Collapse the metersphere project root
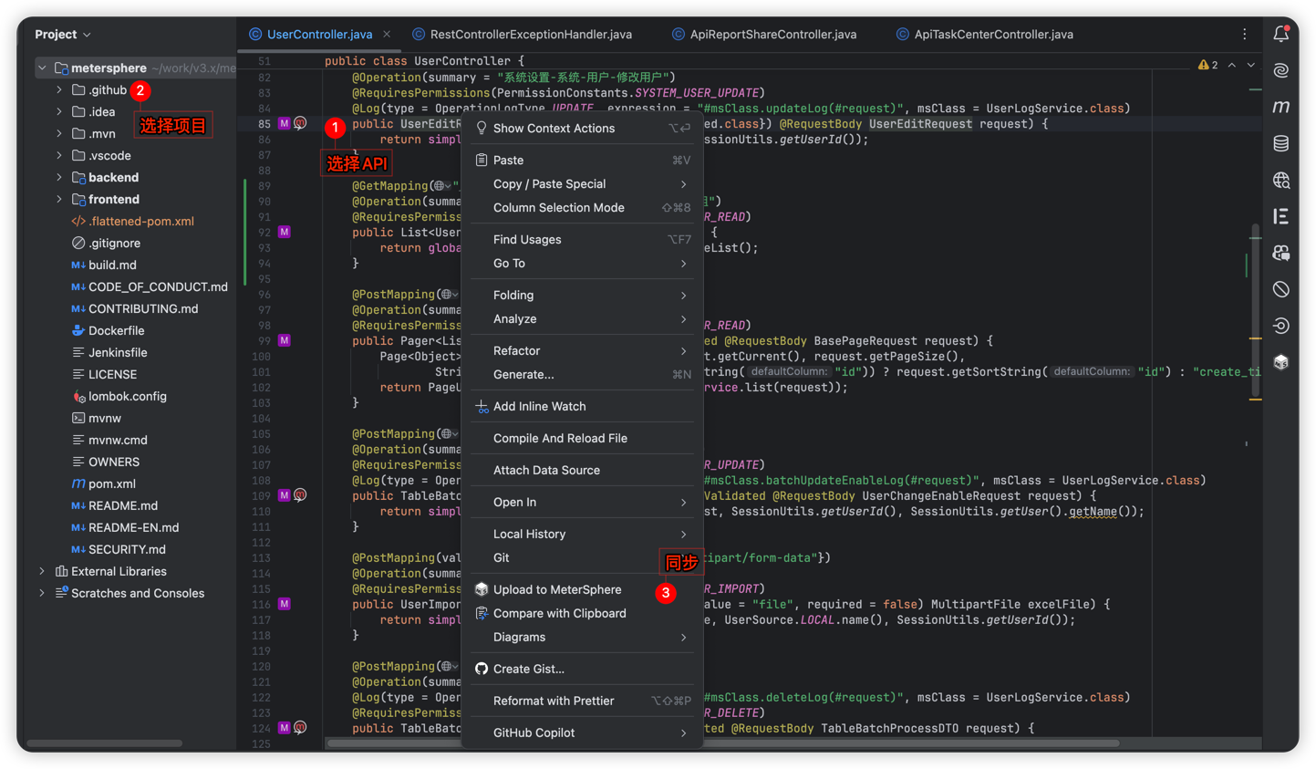The height and width of the screenshot is (769, 1316). pos(42,68)
